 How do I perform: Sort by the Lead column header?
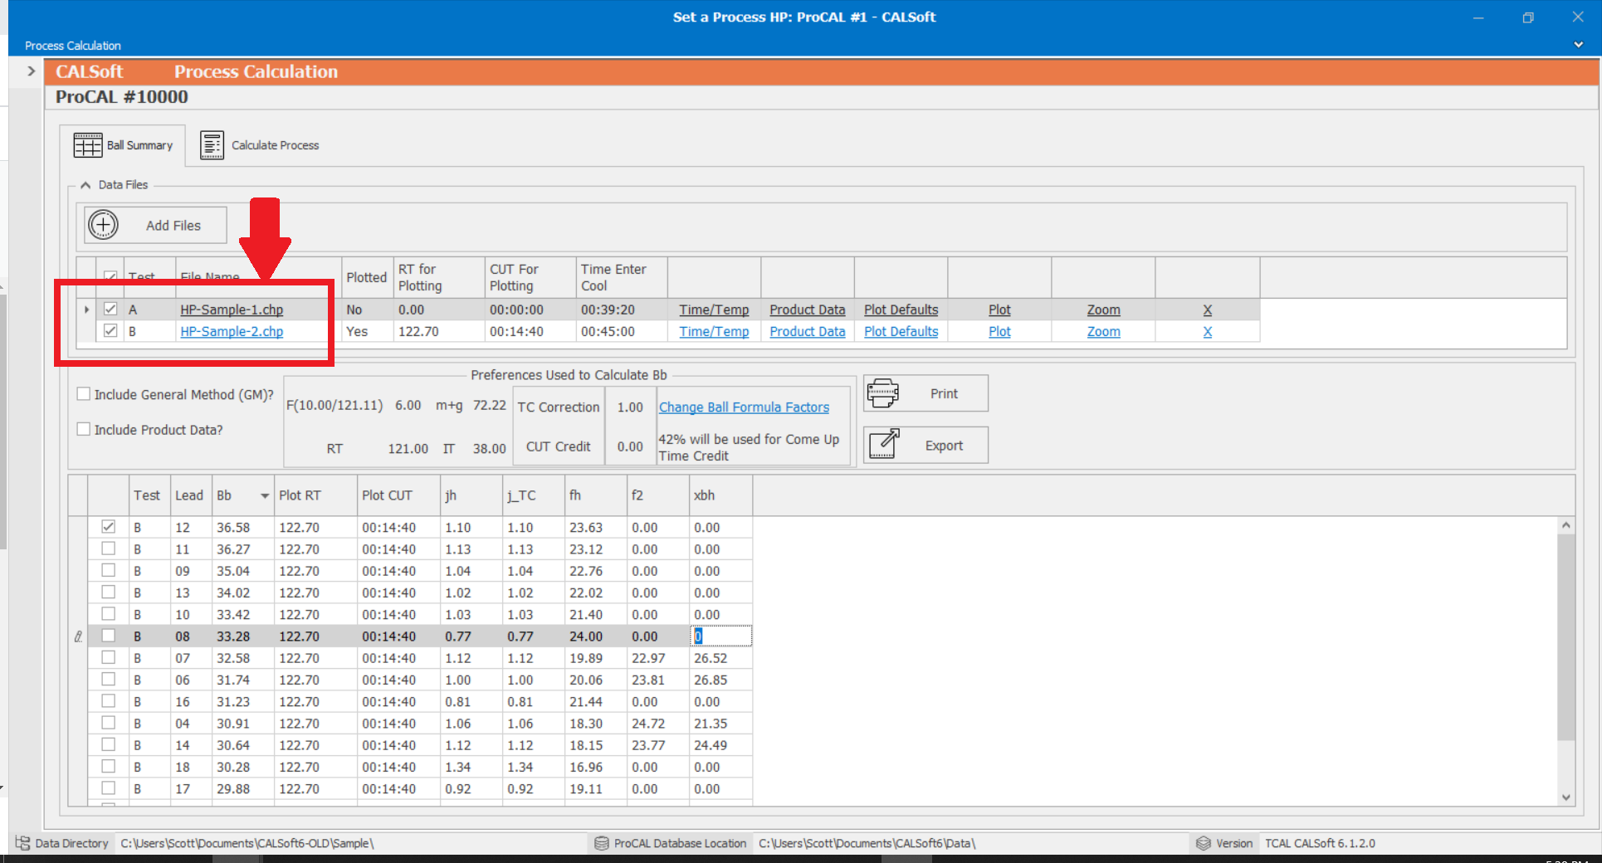[189, 495]
